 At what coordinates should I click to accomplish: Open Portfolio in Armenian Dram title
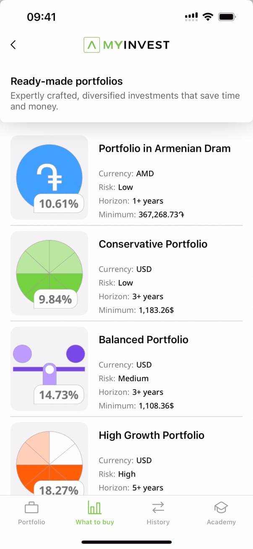(x=164, y=149)
